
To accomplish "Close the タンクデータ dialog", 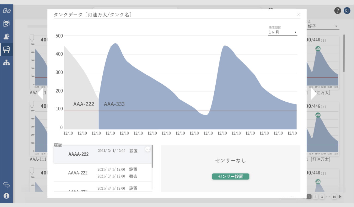I will pos(299,14).
